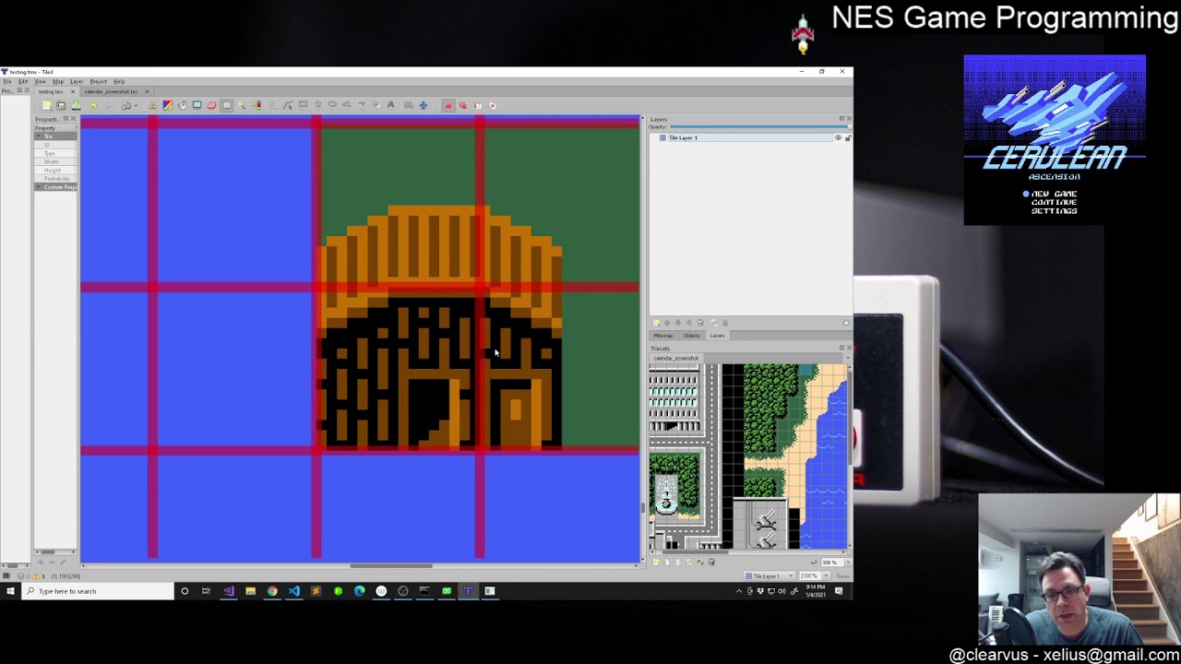Screen dimensions: 1181x664
Task: Open Visual Studio Code from taskbar
Action: [294, 591]
